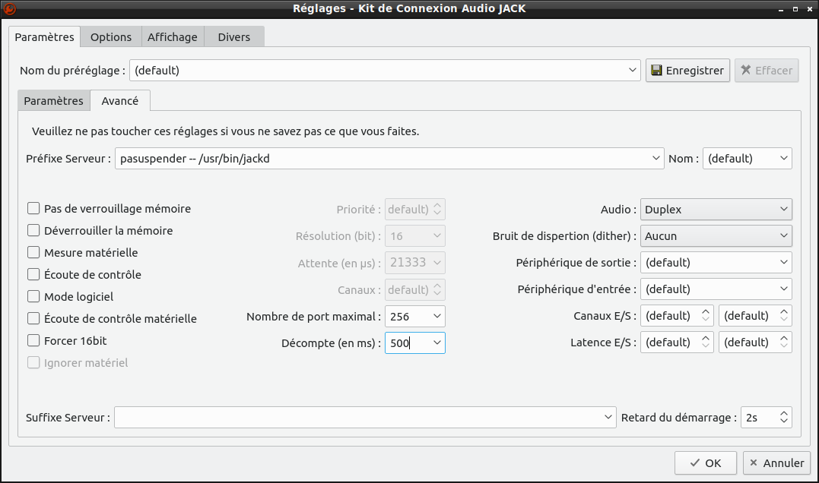Screen dimensions: 819x483
Task: Switch to the Options tab
Action: (x=111, y=37)
